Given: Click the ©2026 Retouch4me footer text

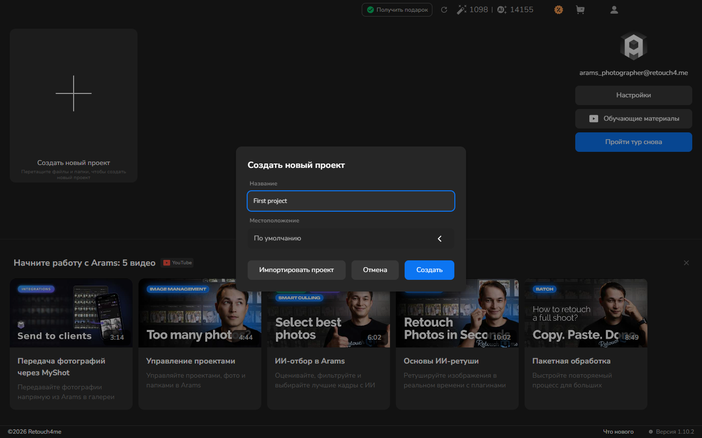Looking at the screenshot, I should (x=35, y=432).
